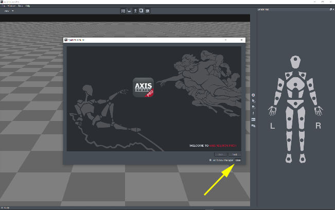
Task: Click the second icon in top center toolbar
Action: [x=129, y=10]
